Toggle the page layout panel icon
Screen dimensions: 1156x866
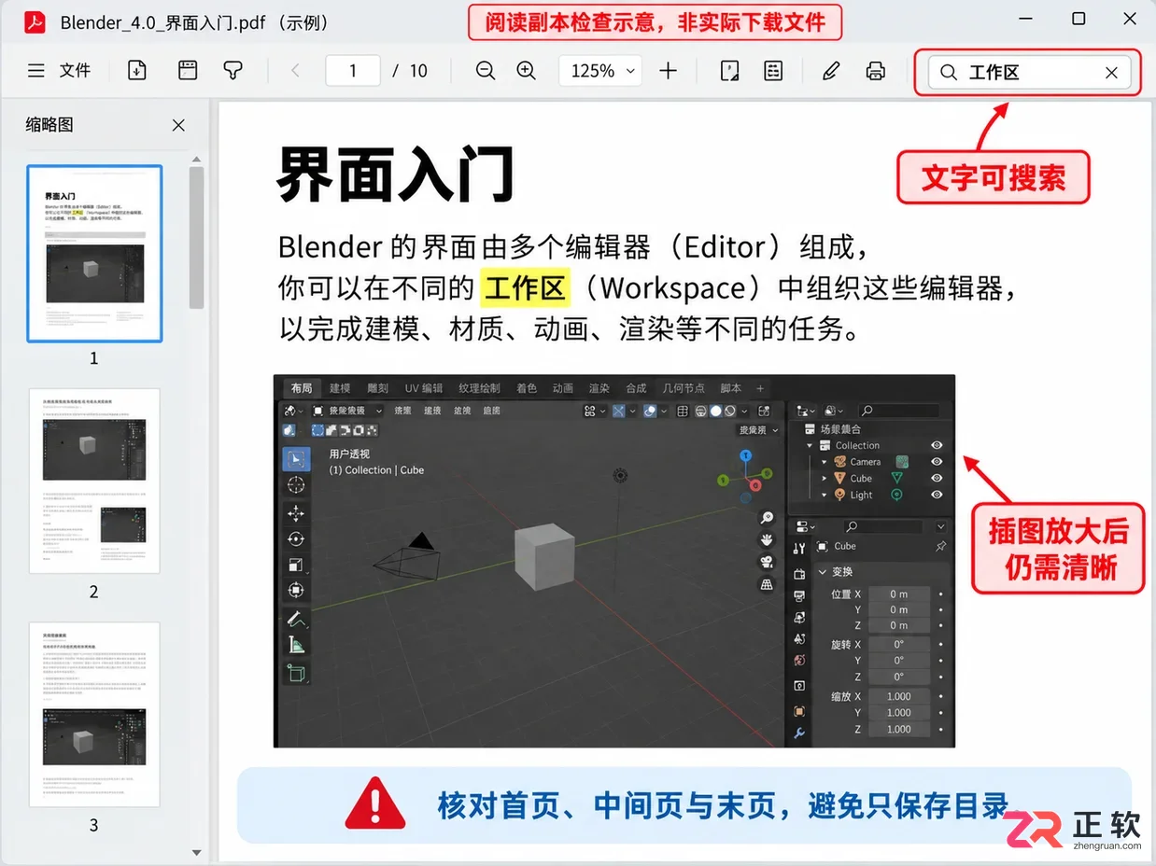[x=188, y=71]
